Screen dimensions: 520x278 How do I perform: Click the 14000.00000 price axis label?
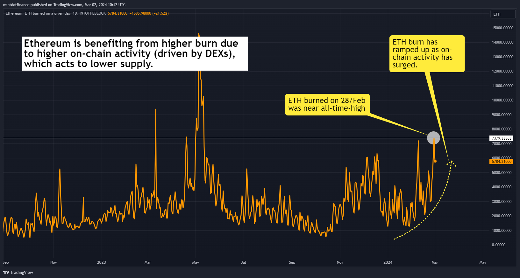[x=502, y=42]
